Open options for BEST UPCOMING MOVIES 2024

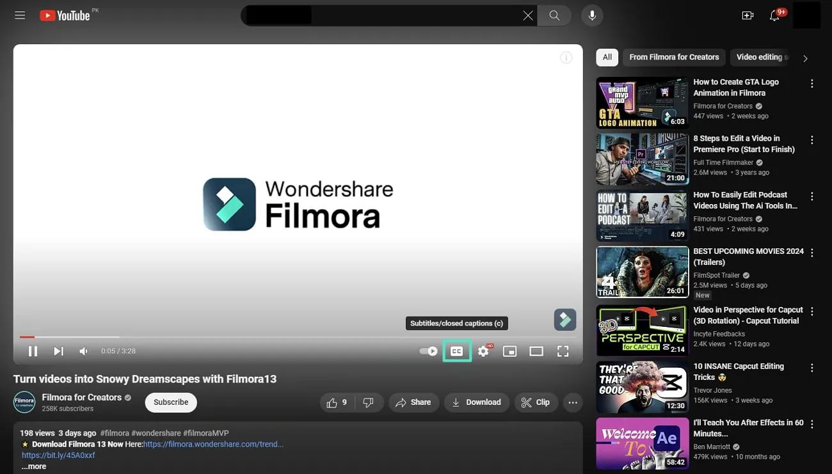click(x=812, y=253)
